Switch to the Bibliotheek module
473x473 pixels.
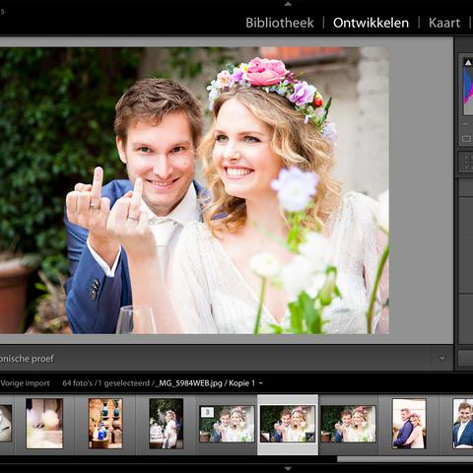coord(280,23)
